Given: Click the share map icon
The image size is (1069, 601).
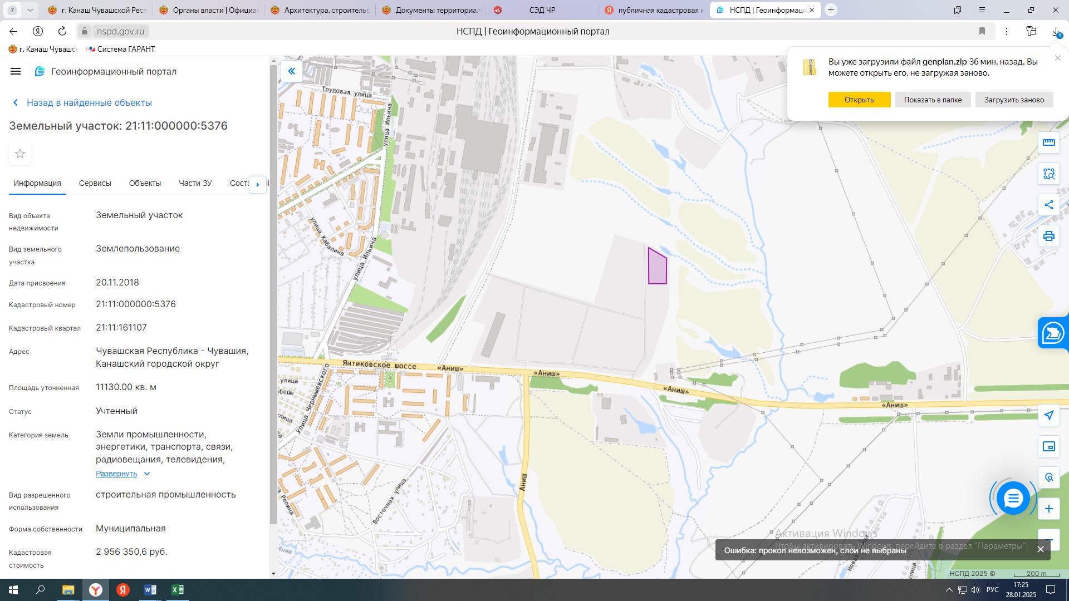Looking at the screenshot, I should 1049,205.
